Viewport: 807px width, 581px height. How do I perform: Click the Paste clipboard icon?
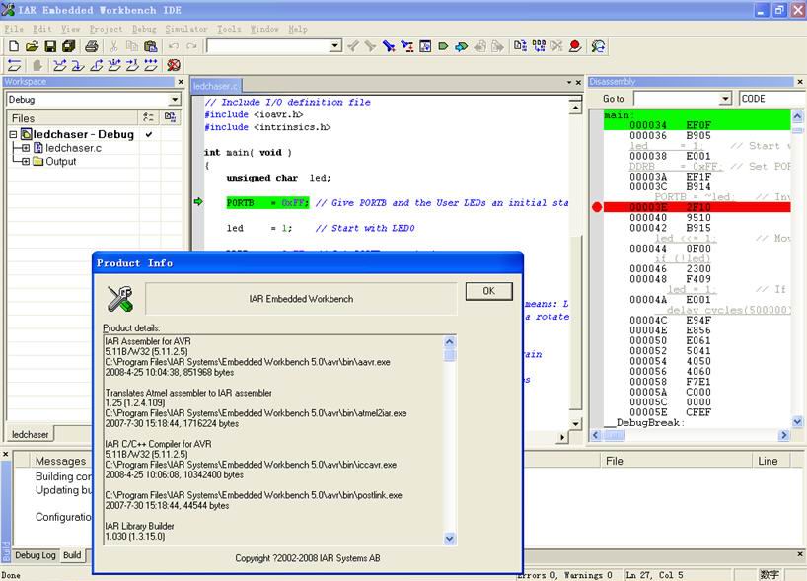150,46
